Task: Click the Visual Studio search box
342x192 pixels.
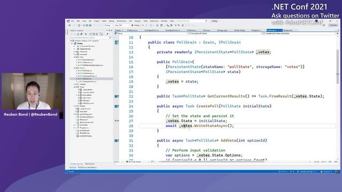Action: pyautogui.click(x=192, y=21)
